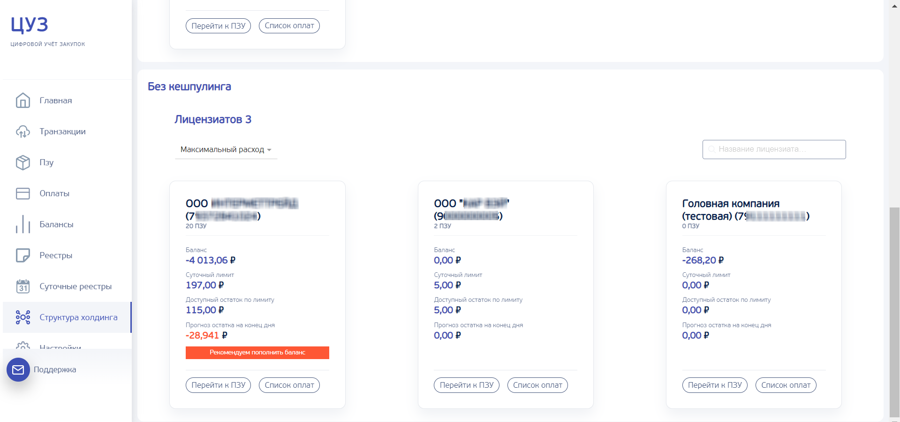The width and height of the screenshot is (900, 422).
Task: Click the Название лицензиата search field
Action: coord(774,149)
